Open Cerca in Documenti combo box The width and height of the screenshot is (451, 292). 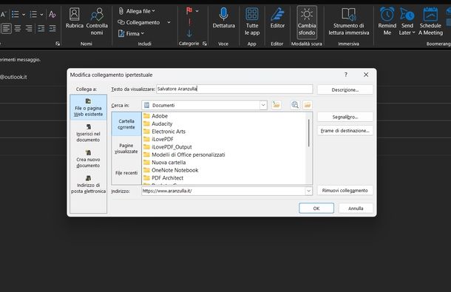click(x=205, y=105)
